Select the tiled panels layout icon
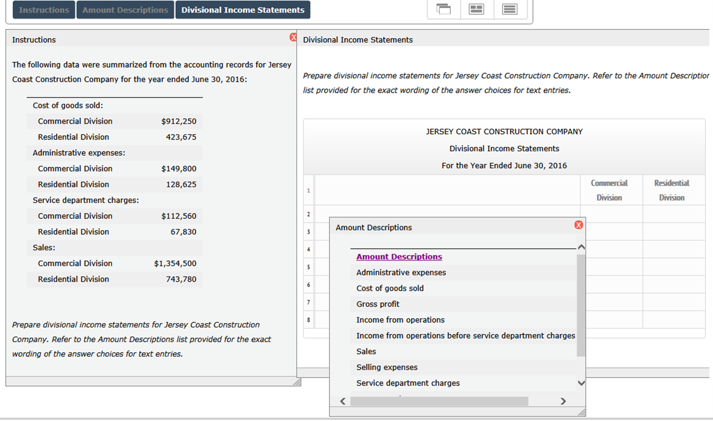 coord(476,9)
